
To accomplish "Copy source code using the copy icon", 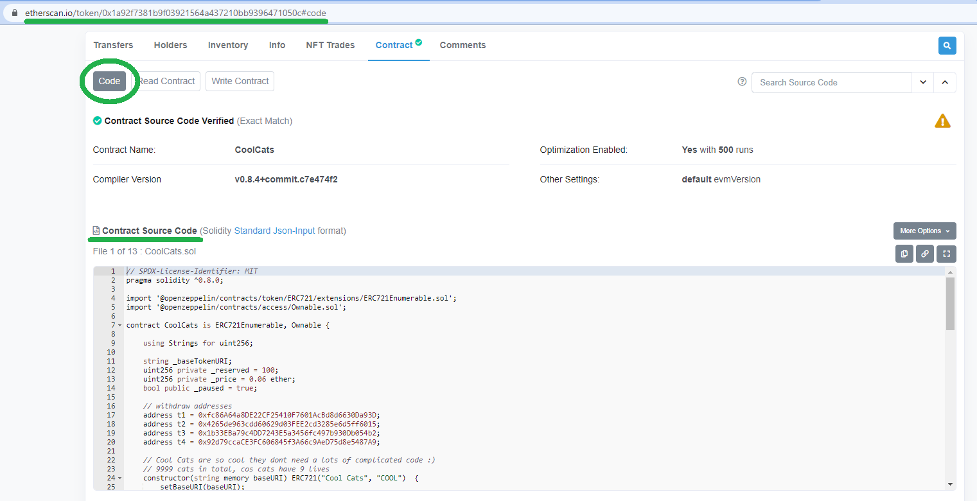I will click(x=904, y=254).
